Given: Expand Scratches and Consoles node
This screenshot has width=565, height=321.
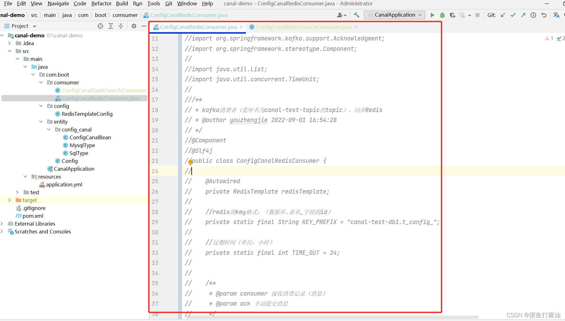Looking at the screenshot, I should coord(2,231).
